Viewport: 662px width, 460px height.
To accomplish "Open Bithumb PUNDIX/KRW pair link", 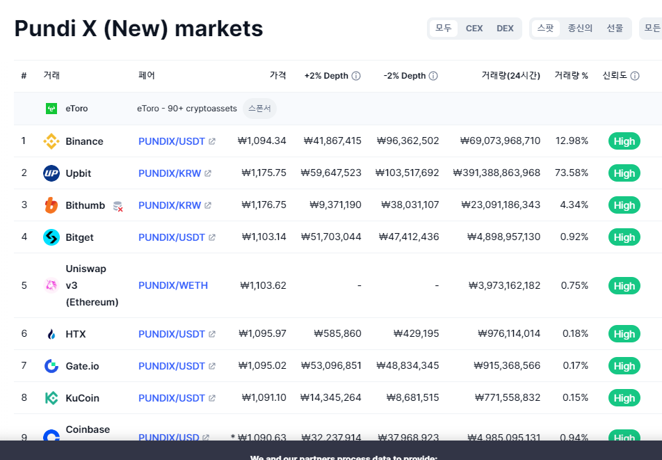I will click(x=170, y=205).
